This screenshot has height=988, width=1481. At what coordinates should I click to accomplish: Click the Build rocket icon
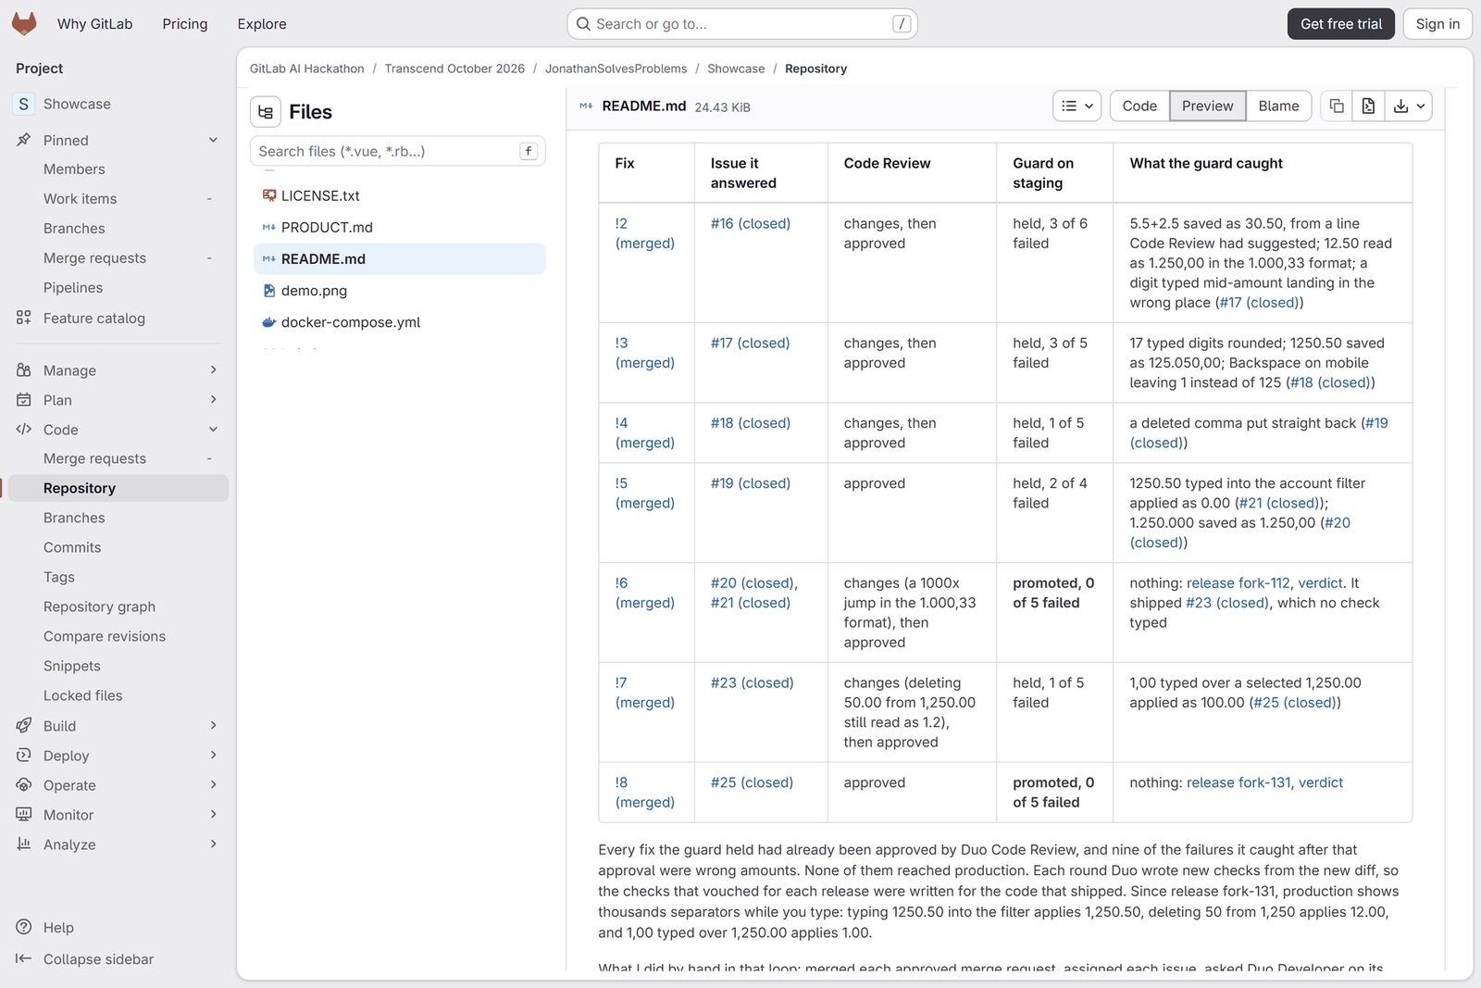24,725
